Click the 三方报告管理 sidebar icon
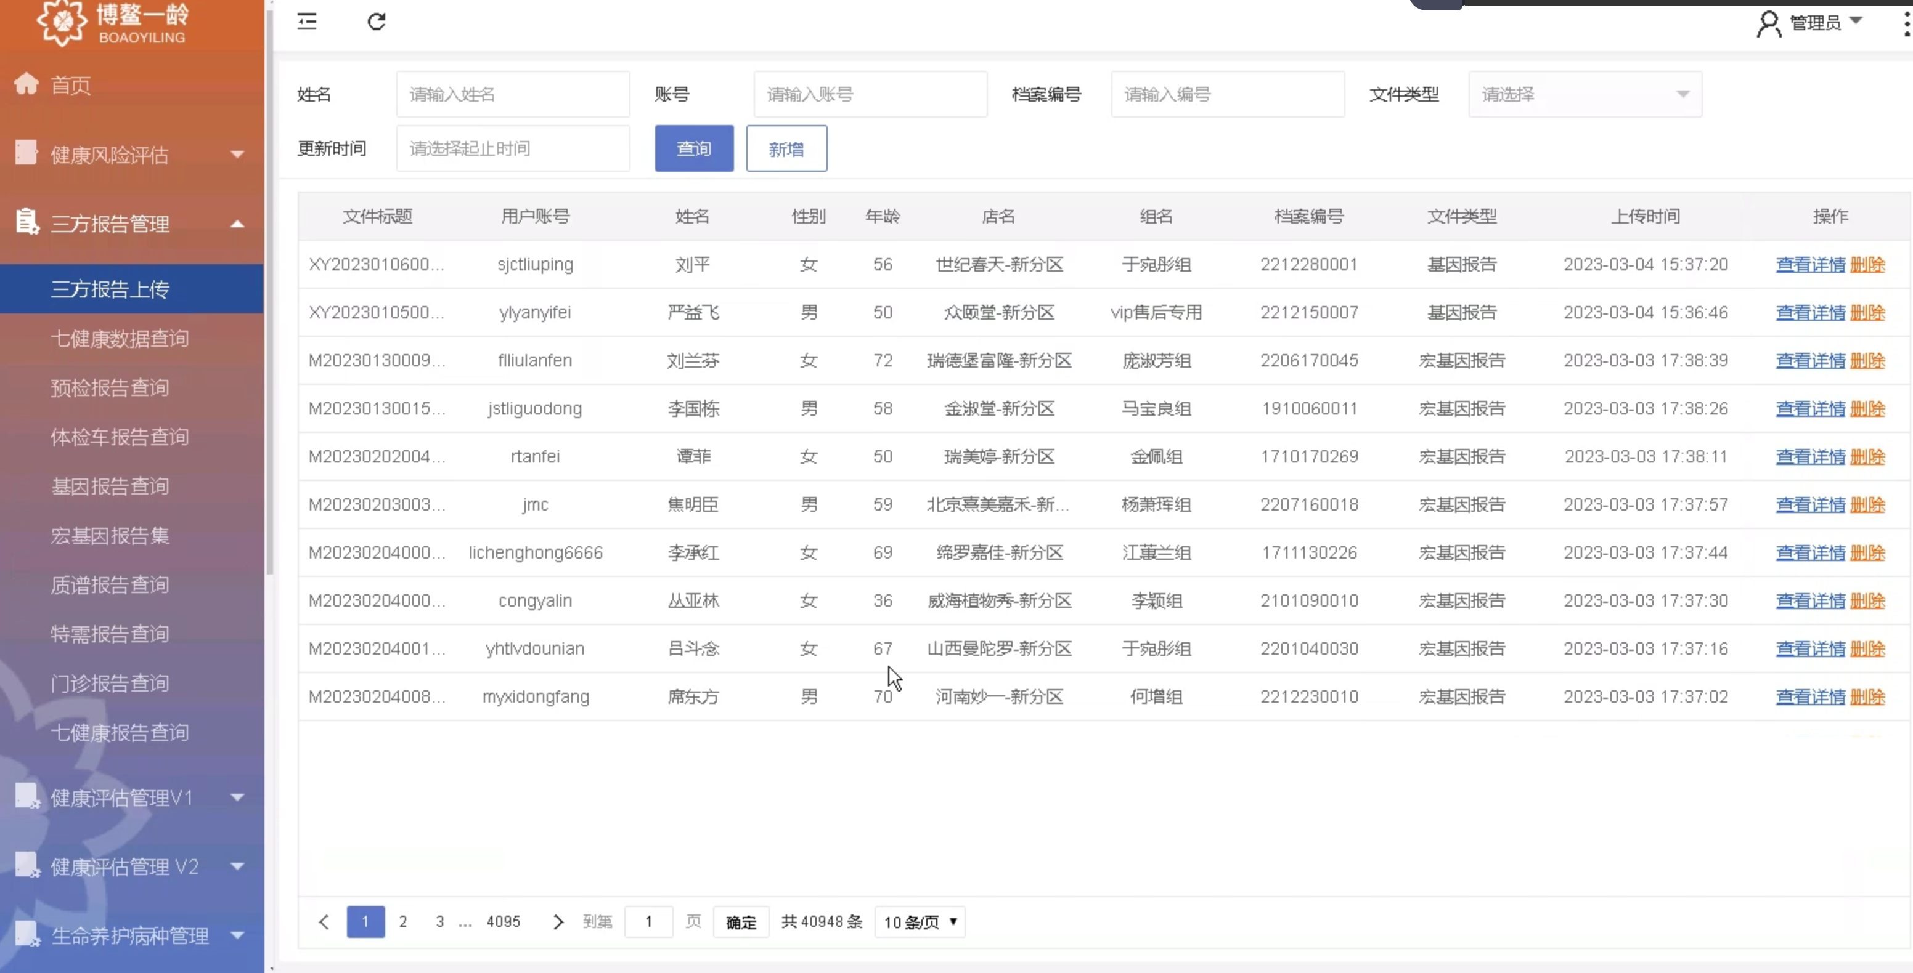Screen dimensions: 1913x973 (x=27, y=221)
